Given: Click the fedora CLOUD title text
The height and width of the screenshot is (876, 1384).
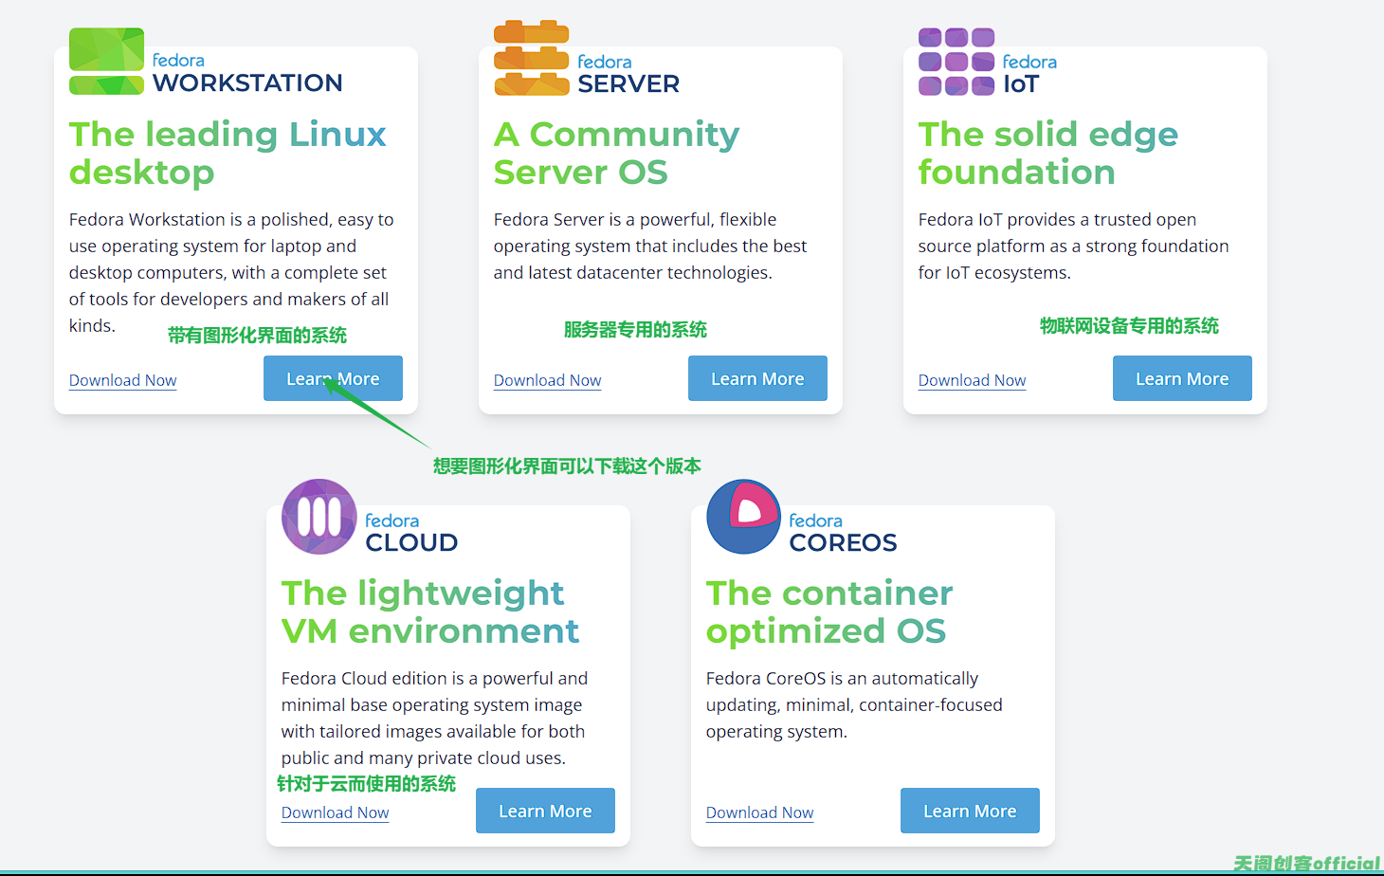Looking at the screenshot, I should [411, 533].
